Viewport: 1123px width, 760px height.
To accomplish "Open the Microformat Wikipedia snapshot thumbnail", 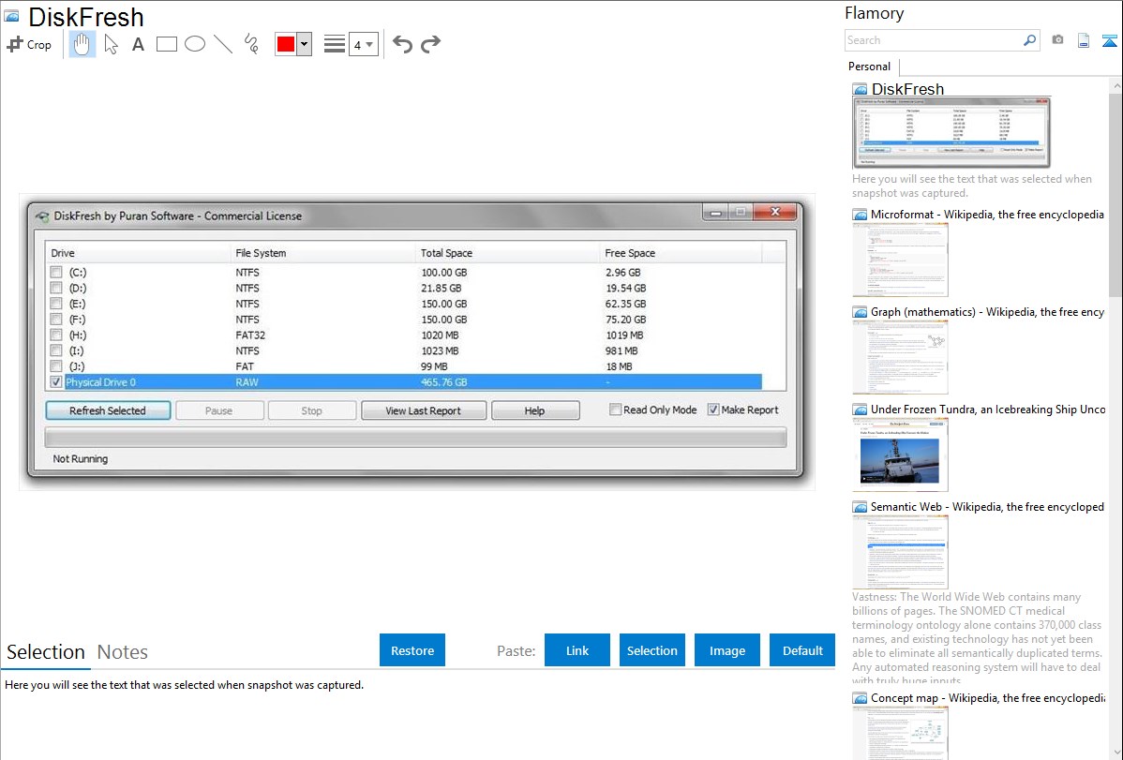I will 900,260.
